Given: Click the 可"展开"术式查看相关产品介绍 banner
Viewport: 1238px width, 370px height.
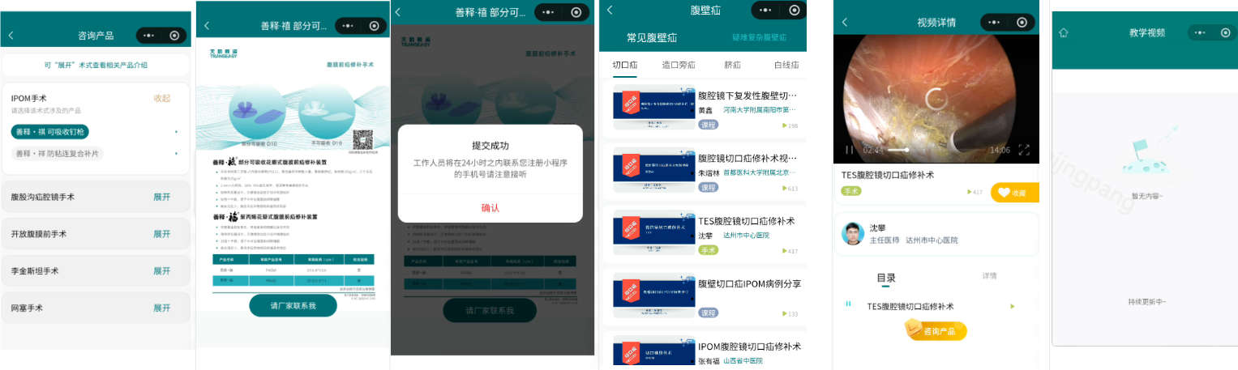Looking at the screenshot, I should click(96, 65).
